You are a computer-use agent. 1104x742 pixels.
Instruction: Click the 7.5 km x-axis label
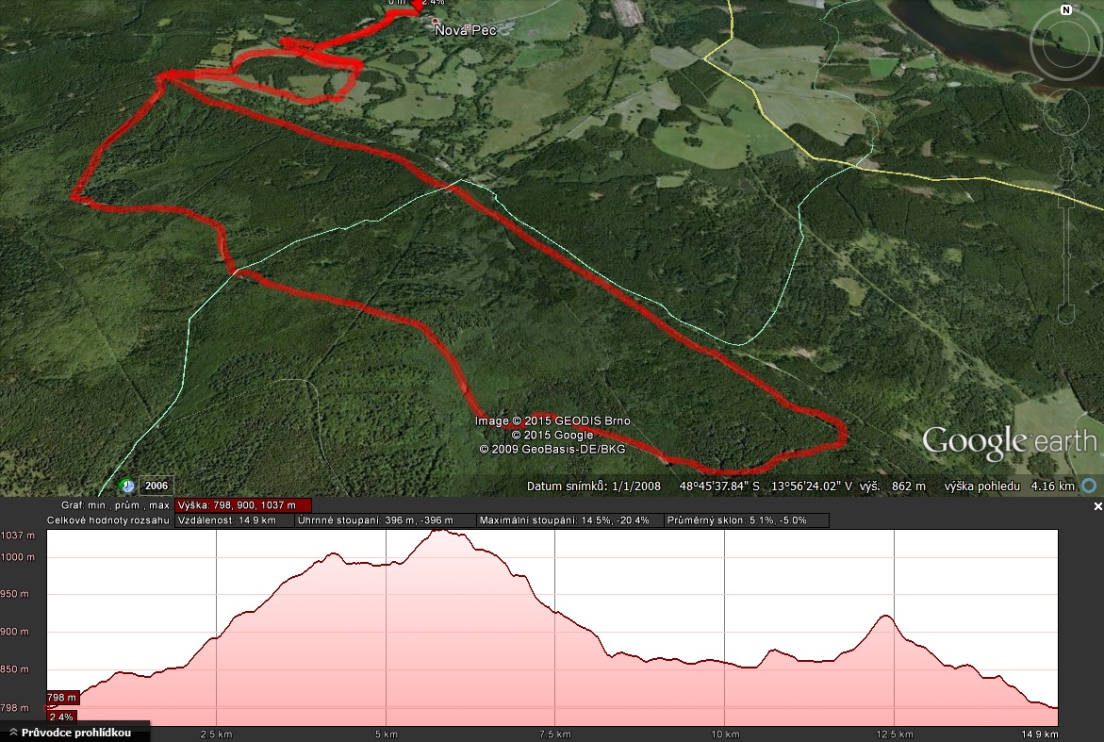pyautogui.click(x=554, y=734)
